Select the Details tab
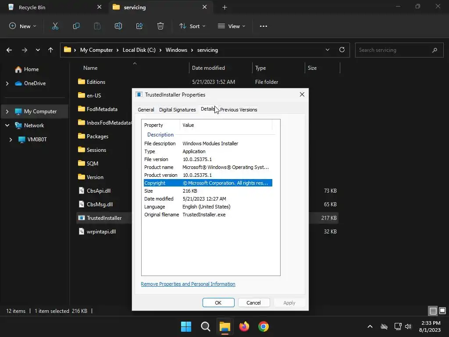The width and height of the screenshot is (449, 337). [207, 109]
